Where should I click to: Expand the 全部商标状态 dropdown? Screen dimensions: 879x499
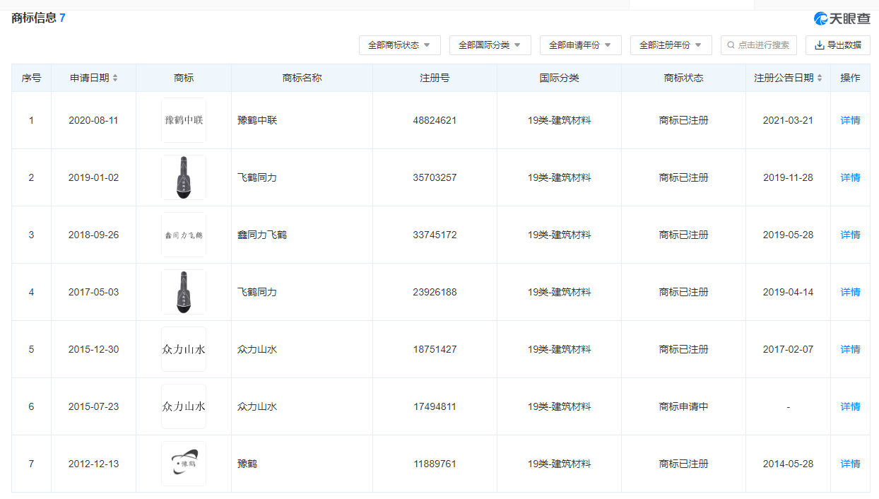point(399,45)
